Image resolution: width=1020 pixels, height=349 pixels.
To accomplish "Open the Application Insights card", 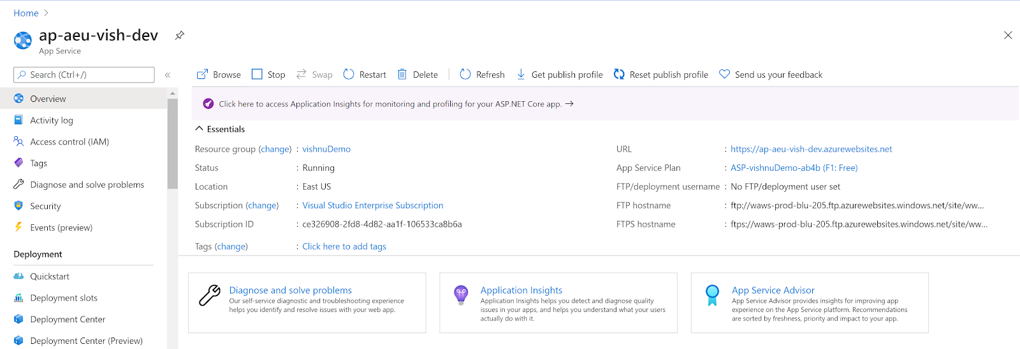I will pyautogui.click(x=558, y=303).
